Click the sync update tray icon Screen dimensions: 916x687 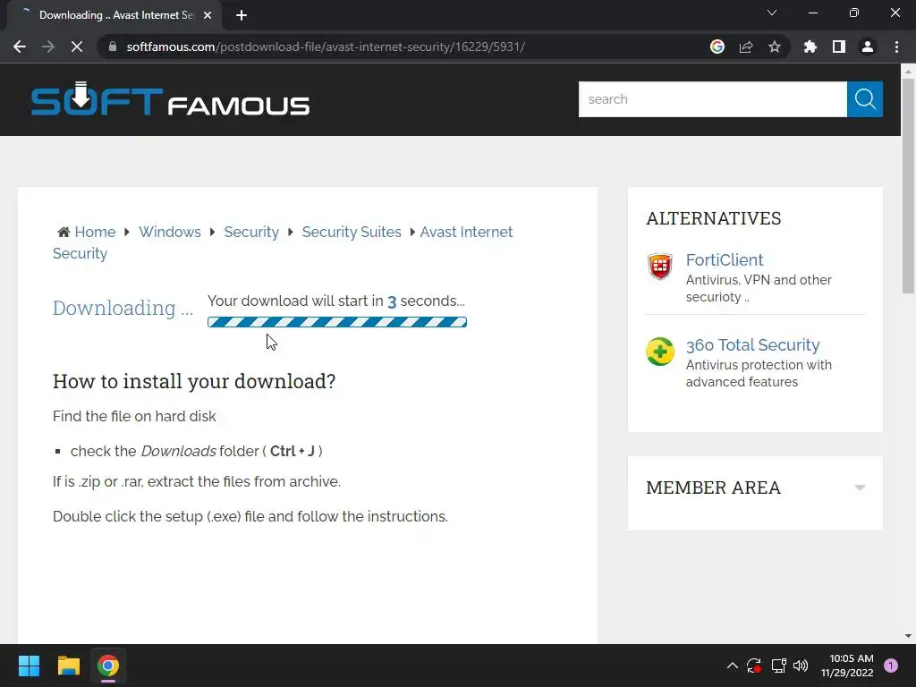tap(754, 666)
